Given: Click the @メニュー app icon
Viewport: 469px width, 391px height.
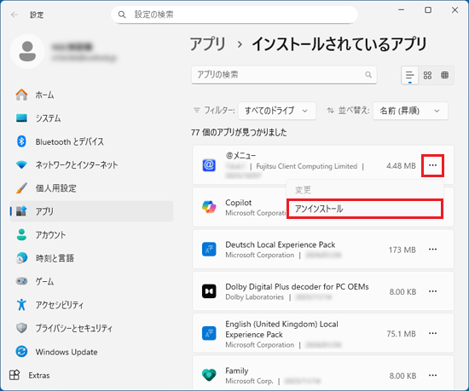Looking at the screenshot, I should tap(209, 165).
